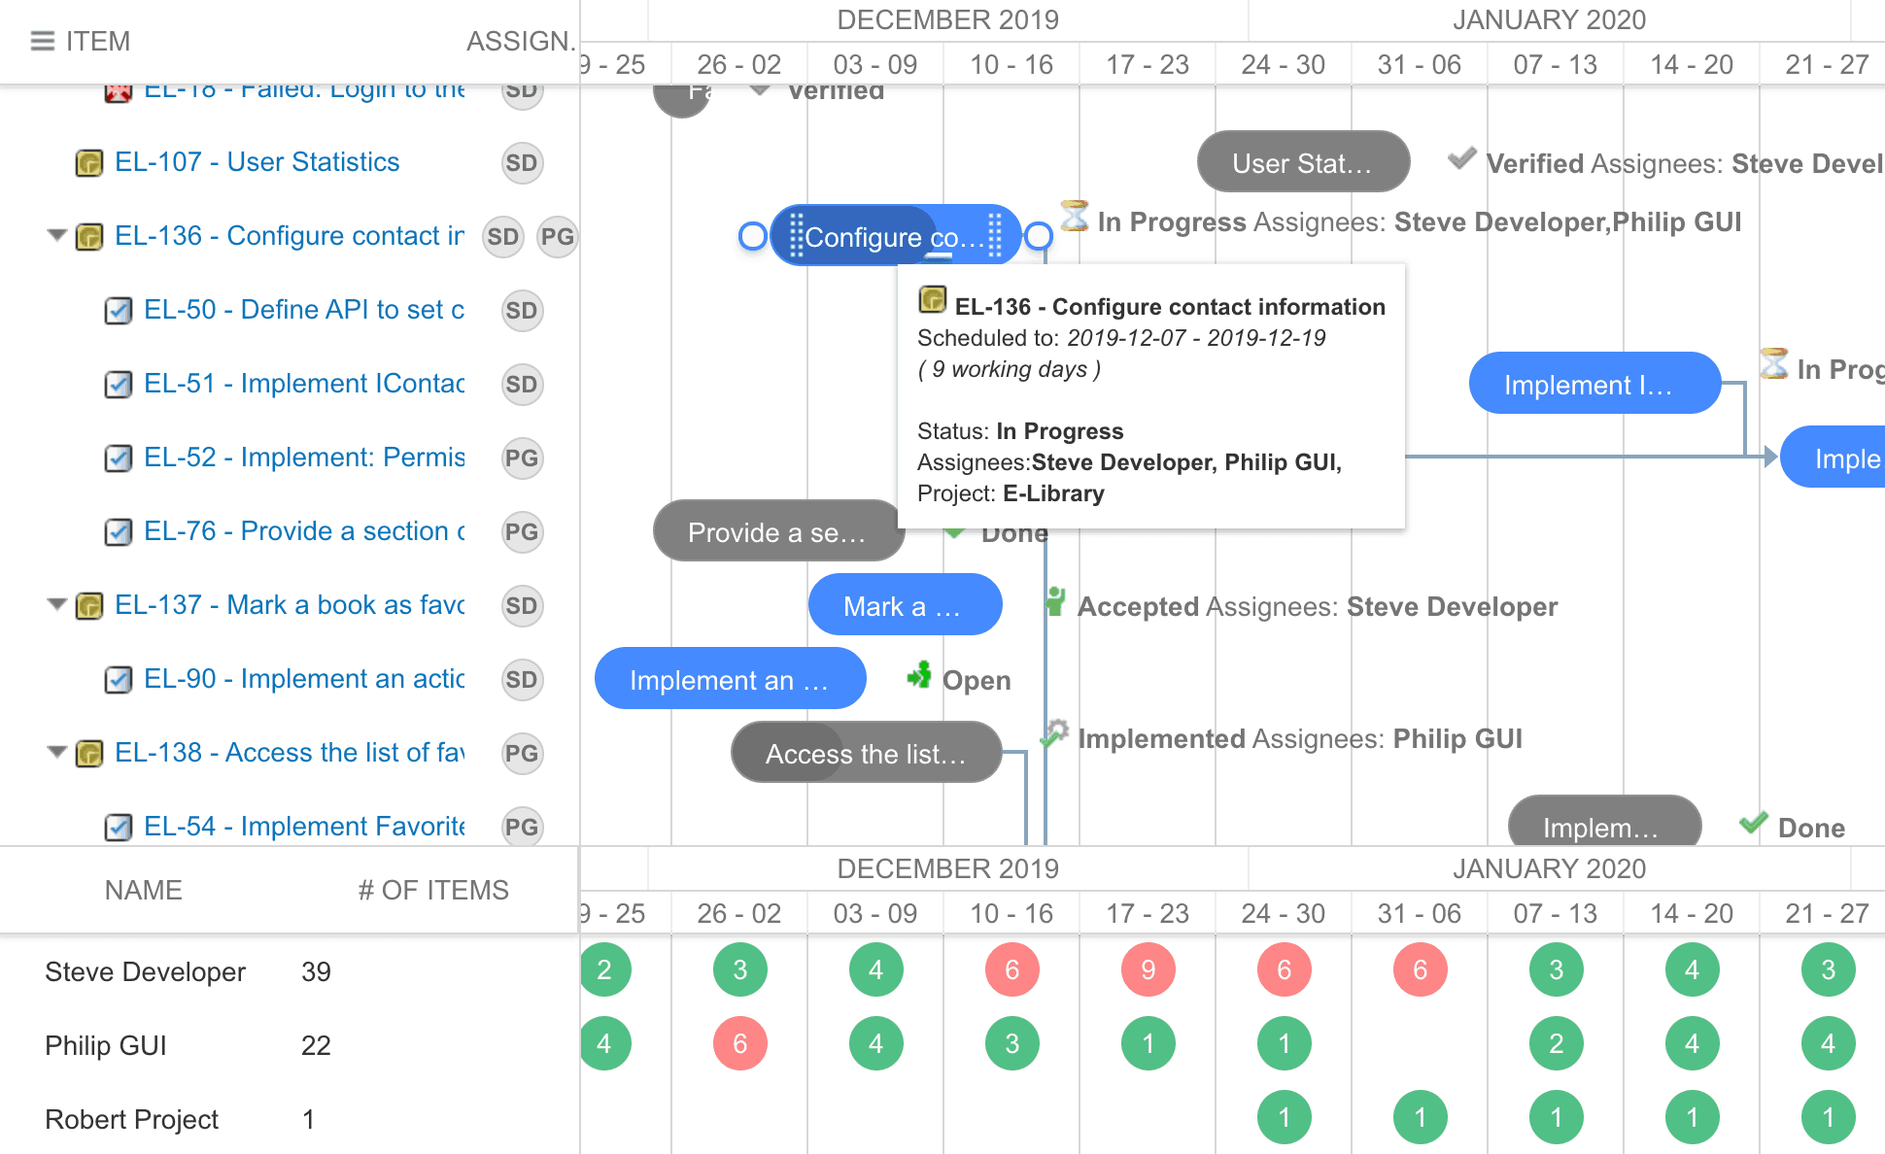Click the PG assignee badge on EL-136
This screenshot has width=1885, height=1154.
[558, 236]
